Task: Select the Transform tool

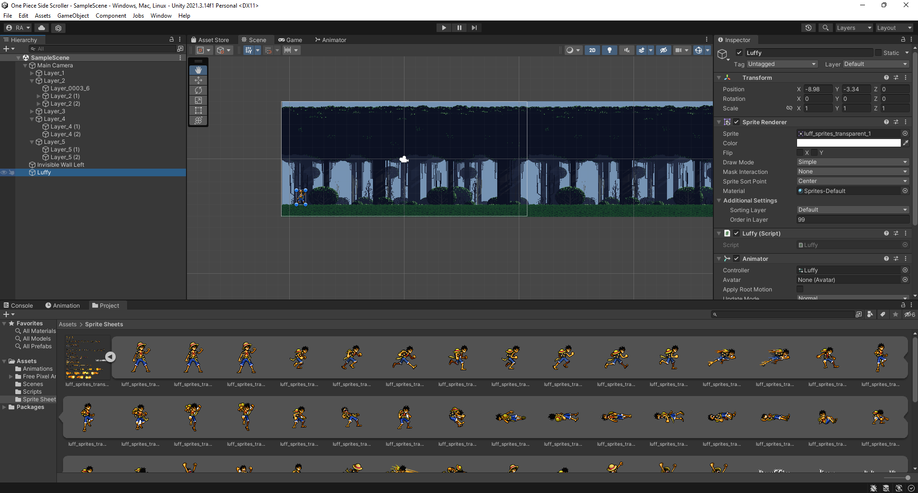Action: [x=198, y=120]
